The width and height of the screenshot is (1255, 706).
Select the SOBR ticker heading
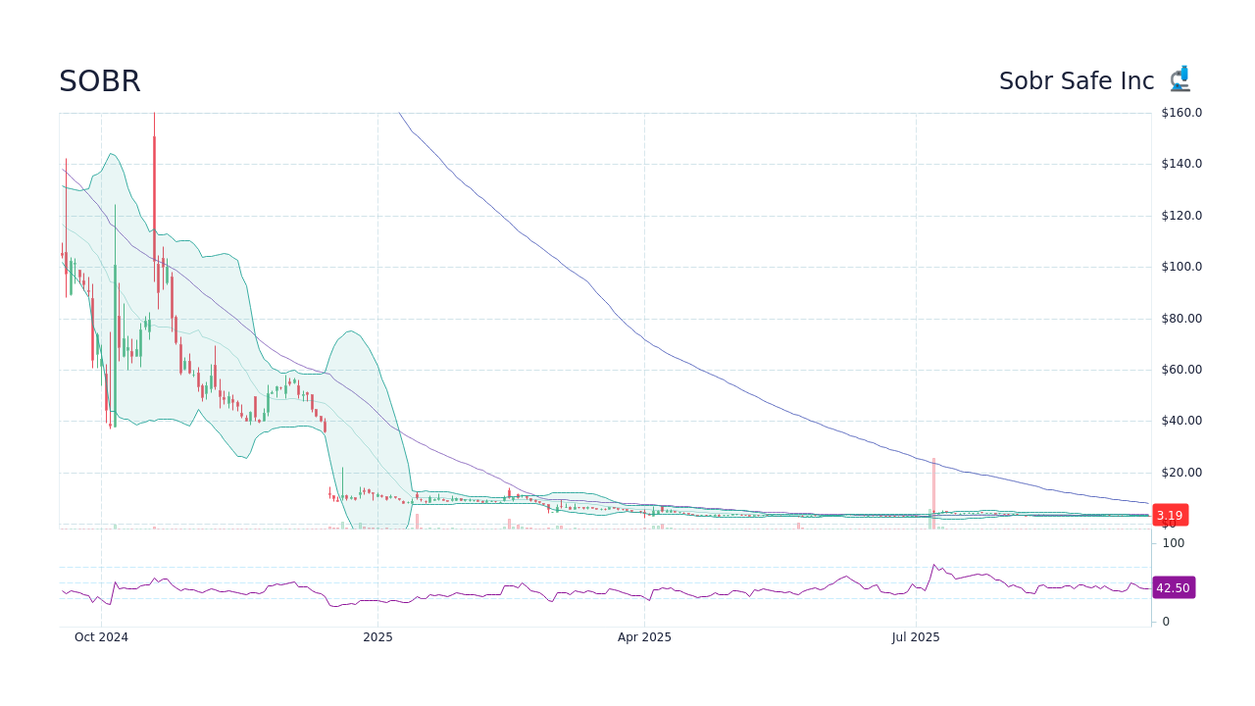[99, 81]
